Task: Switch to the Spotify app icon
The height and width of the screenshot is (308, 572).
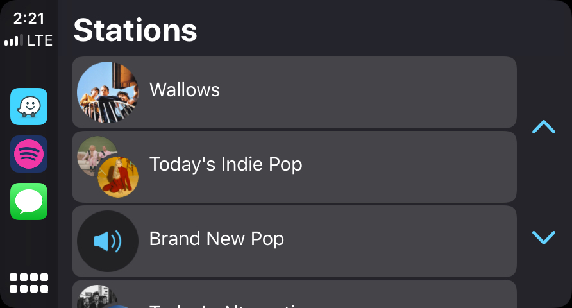Action: pyautogui.click(x=29, y=154)
